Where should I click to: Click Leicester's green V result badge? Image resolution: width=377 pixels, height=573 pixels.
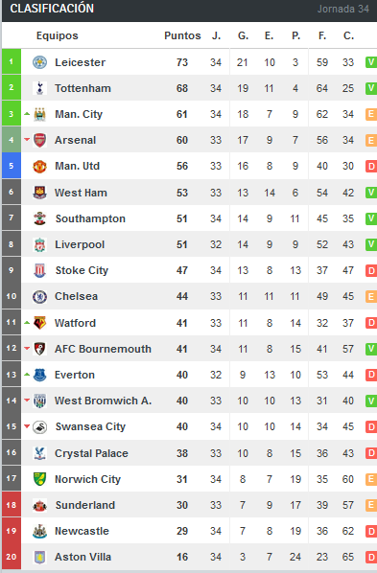(371, 62)
